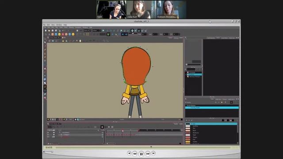
Task: Click the add colour plus button above the swatches
Action: tap(187, 121)
